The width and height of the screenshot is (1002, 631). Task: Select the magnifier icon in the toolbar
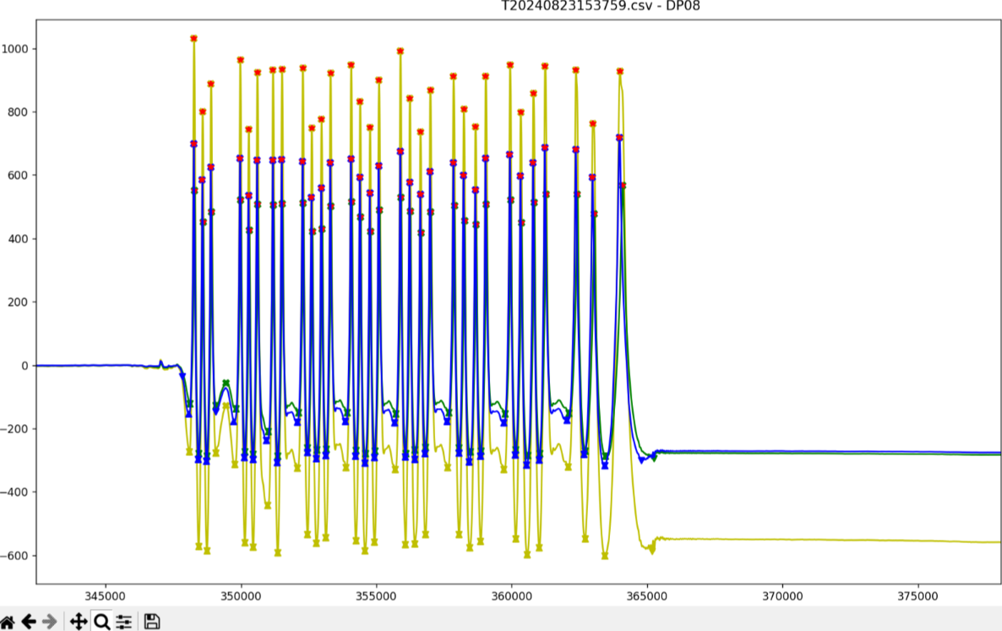click(102, 621)
